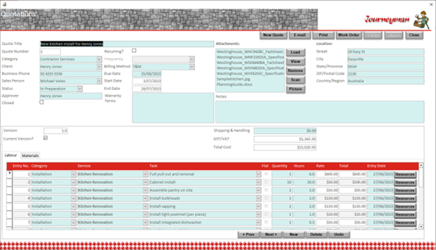Toggle Flat checkbox for Install capping row
Screen dimensions: 436x250
(266, 206)
